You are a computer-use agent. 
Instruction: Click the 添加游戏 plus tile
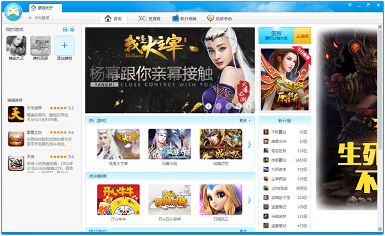(x=65, y=46)
